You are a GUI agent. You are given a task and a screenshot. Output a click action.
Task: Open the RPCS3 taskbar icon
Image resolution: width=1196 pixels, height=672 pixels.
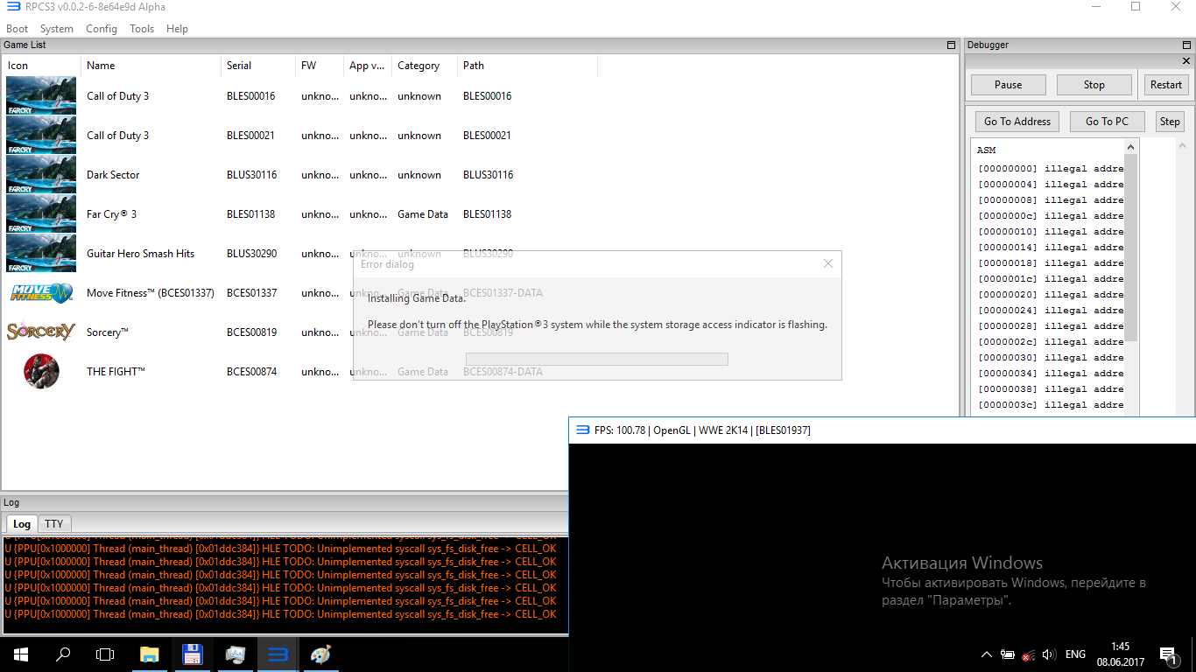278,654
